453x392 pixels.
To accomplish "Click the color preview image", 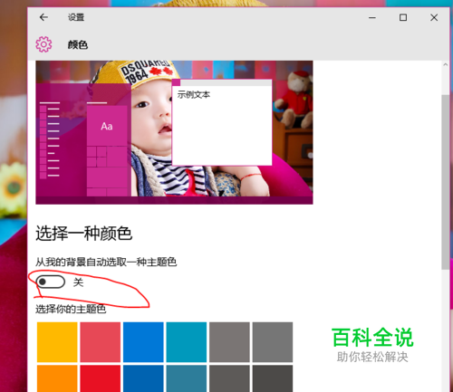I will tap(174, 132).
